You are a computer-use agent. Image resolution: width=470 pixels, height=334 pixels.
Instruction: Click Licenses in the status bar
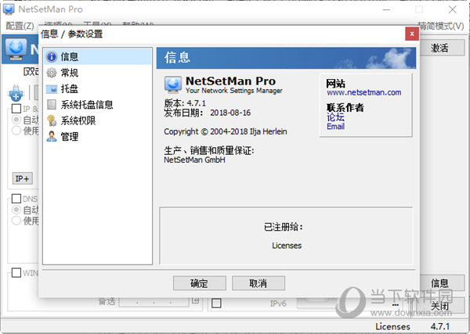[392, 326]
